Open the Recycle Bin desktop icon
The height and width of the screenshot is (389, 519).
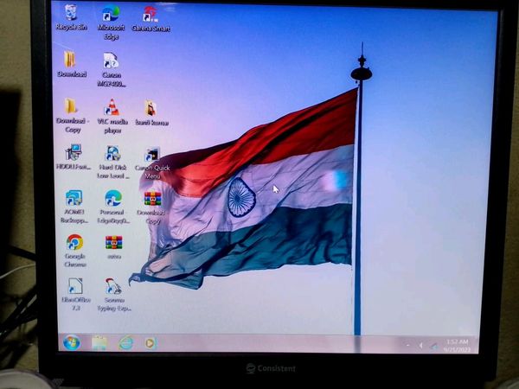[x=71, y=15]
